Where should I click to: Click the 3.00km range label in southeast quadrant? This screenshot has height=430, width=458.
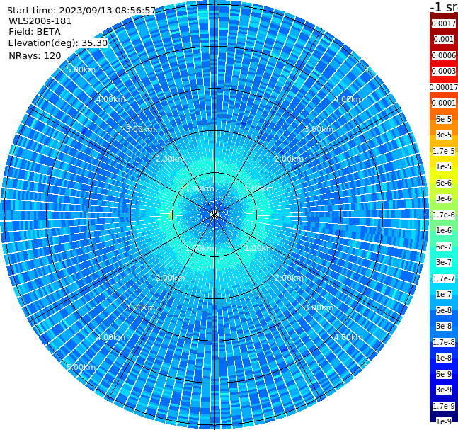click(x=319, y=307)
